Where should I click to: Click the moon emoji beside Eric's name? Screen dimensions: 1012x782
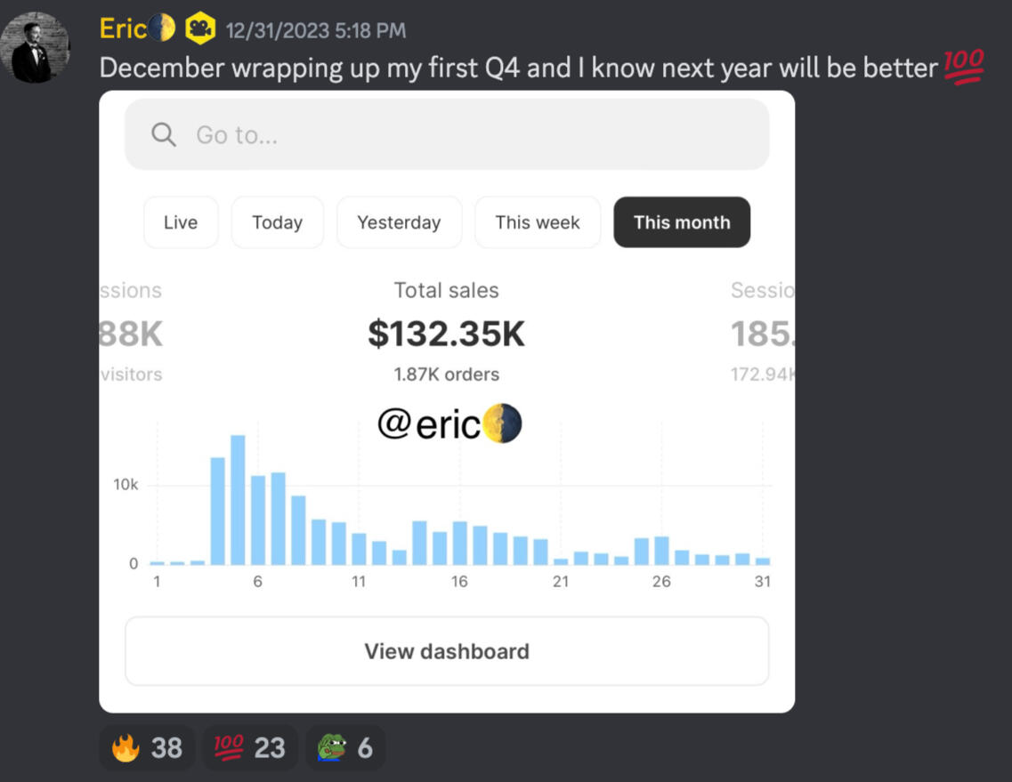pos(161,28)
